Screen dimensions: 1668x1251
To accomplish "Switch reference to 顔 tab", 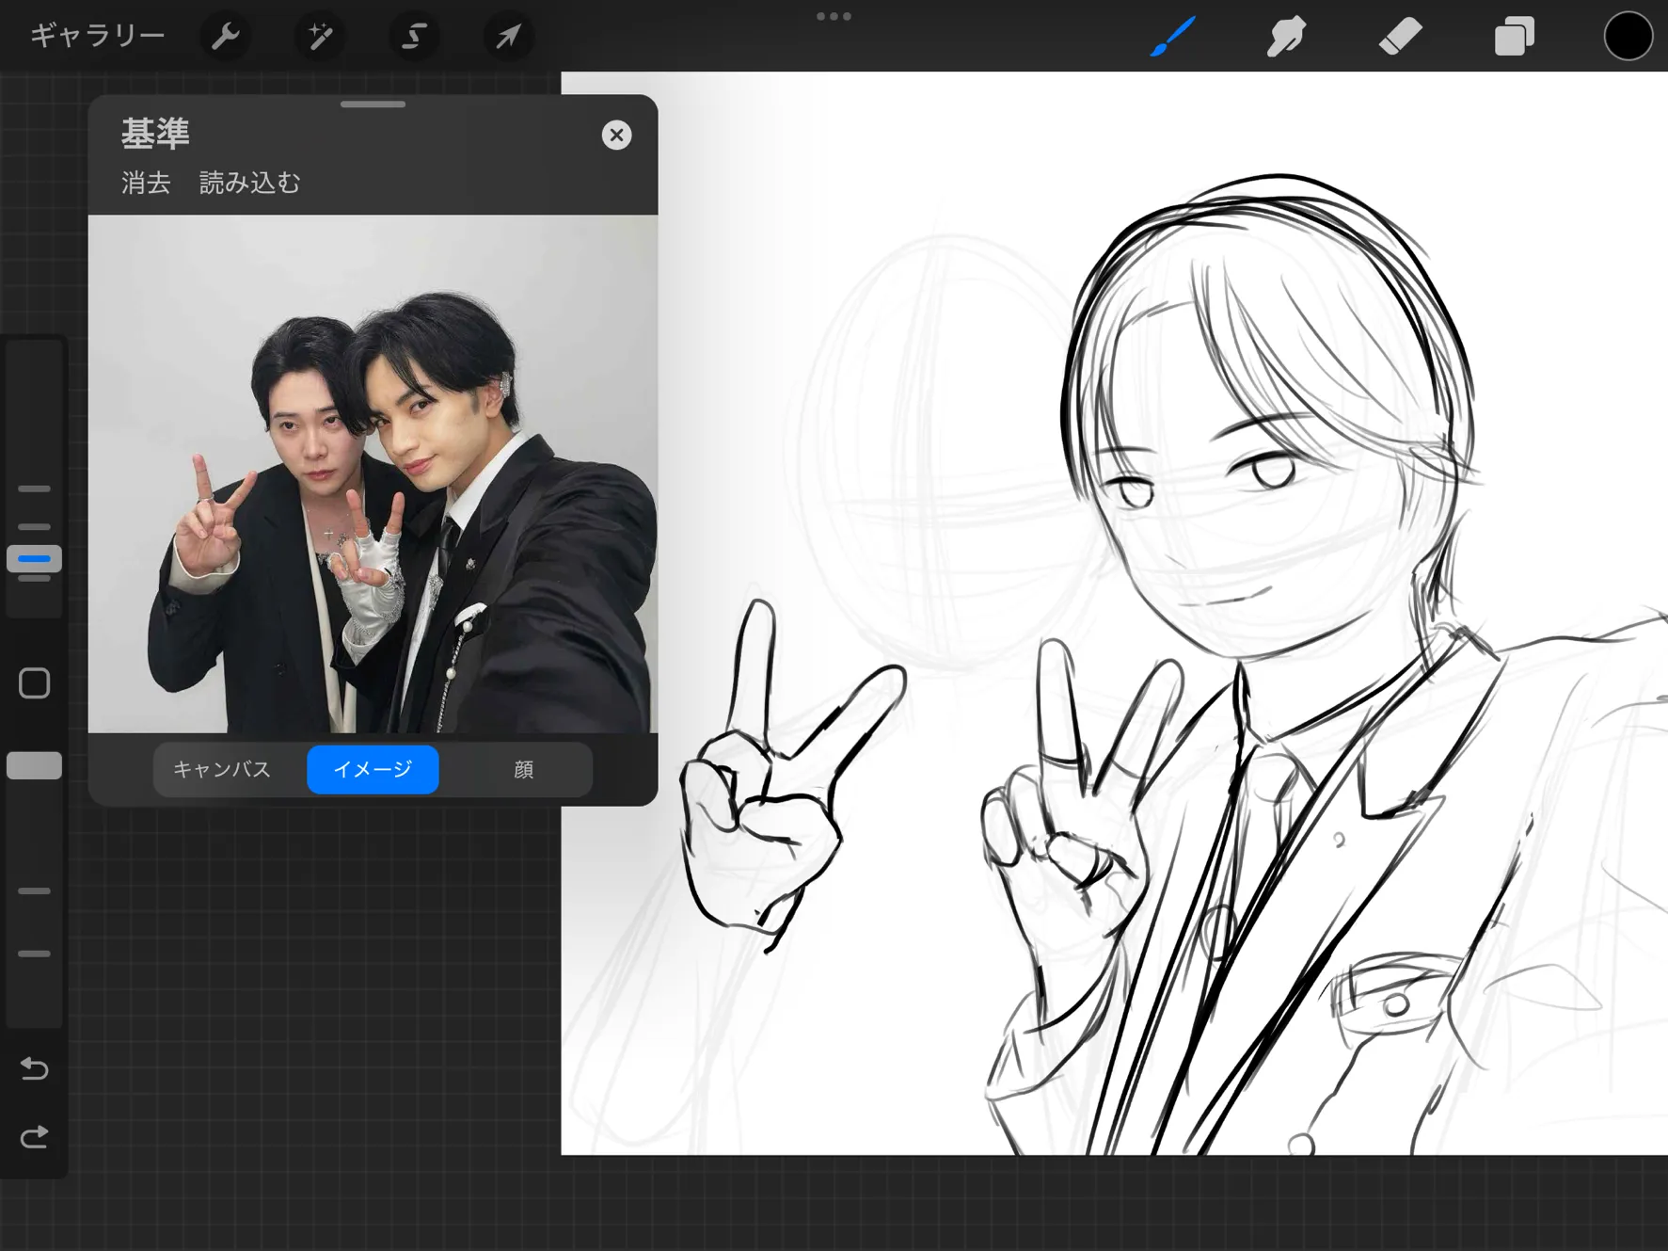I will coord(523,769).
